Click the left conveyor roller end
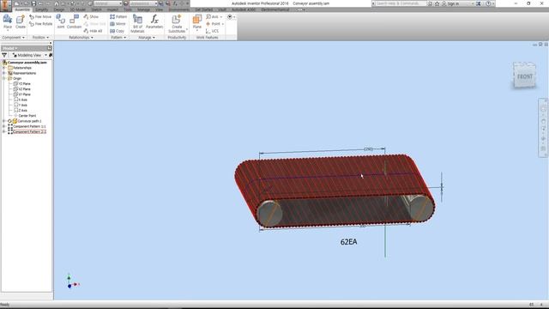 269,213
